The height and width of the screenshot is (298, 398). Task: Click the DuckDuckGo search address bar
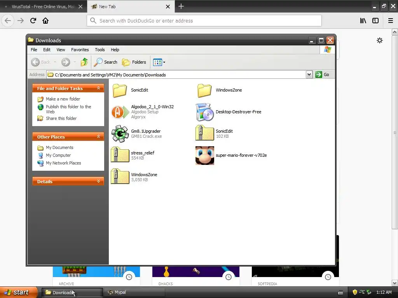[x=204, y=21]
